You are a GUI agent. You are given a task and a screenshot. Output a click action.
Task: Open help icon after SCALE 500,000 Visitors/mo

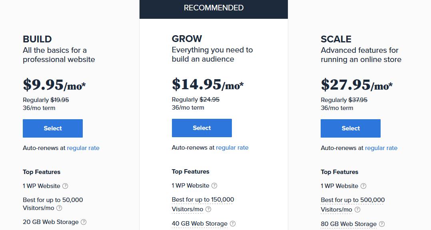pos(357,210)
